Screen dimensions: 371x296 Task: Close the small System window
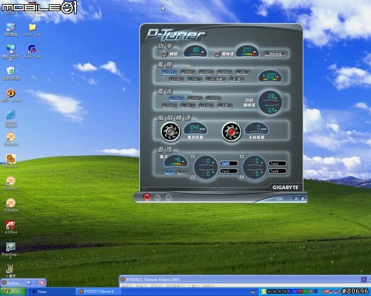click(42, 282)
